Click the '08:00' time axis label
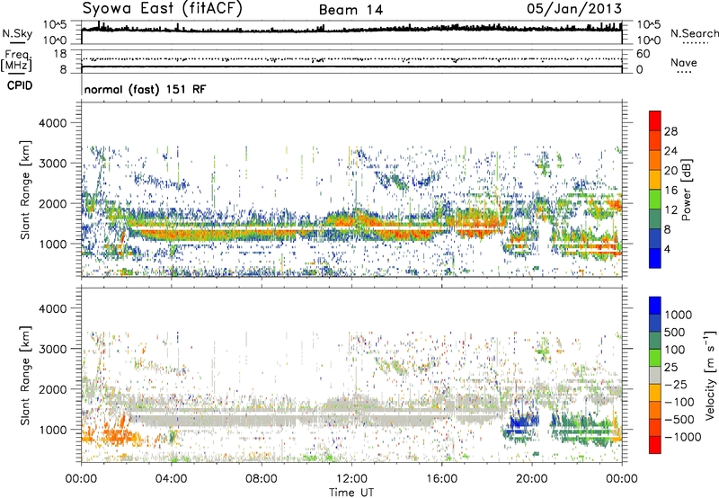Image resolution: width=719 pixels, height=498 pixels. pyautogui.click(x=261, y=479)
